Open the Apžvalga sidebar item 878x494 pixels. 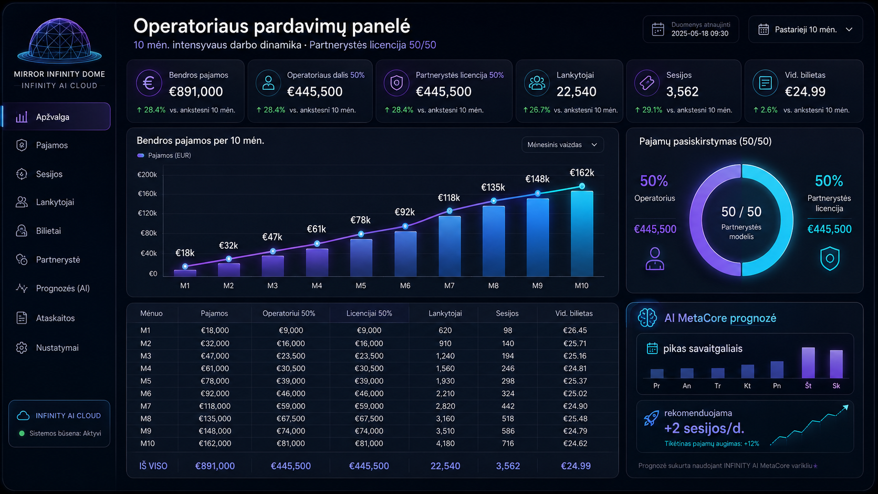57,117
